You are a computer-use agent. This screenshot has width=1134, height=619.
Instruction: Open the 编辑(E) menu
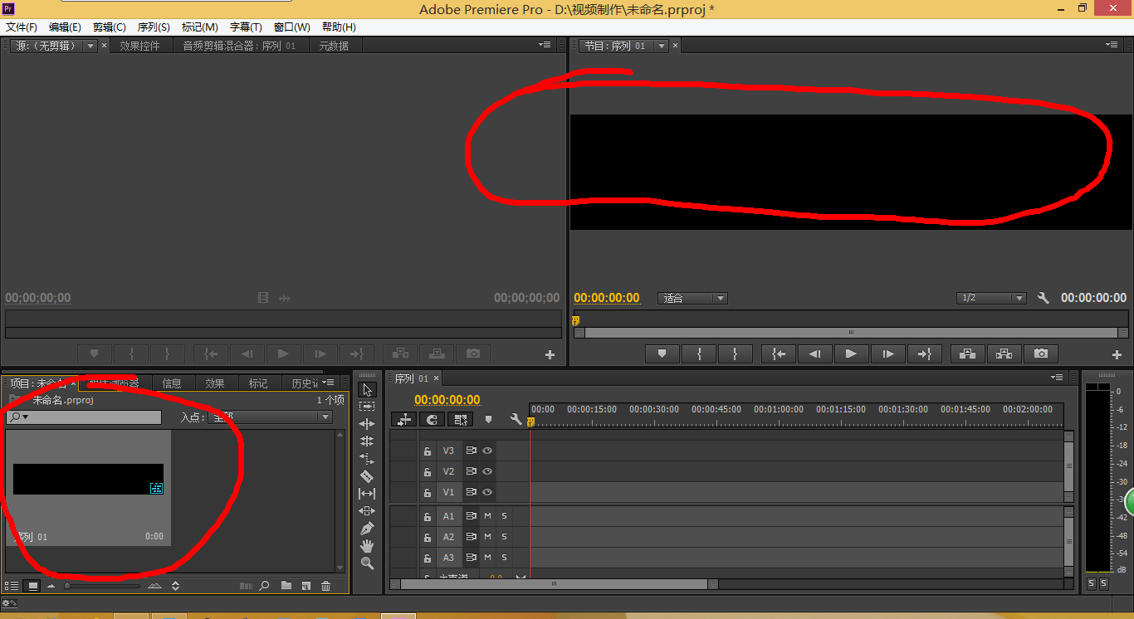click(65, 27)
